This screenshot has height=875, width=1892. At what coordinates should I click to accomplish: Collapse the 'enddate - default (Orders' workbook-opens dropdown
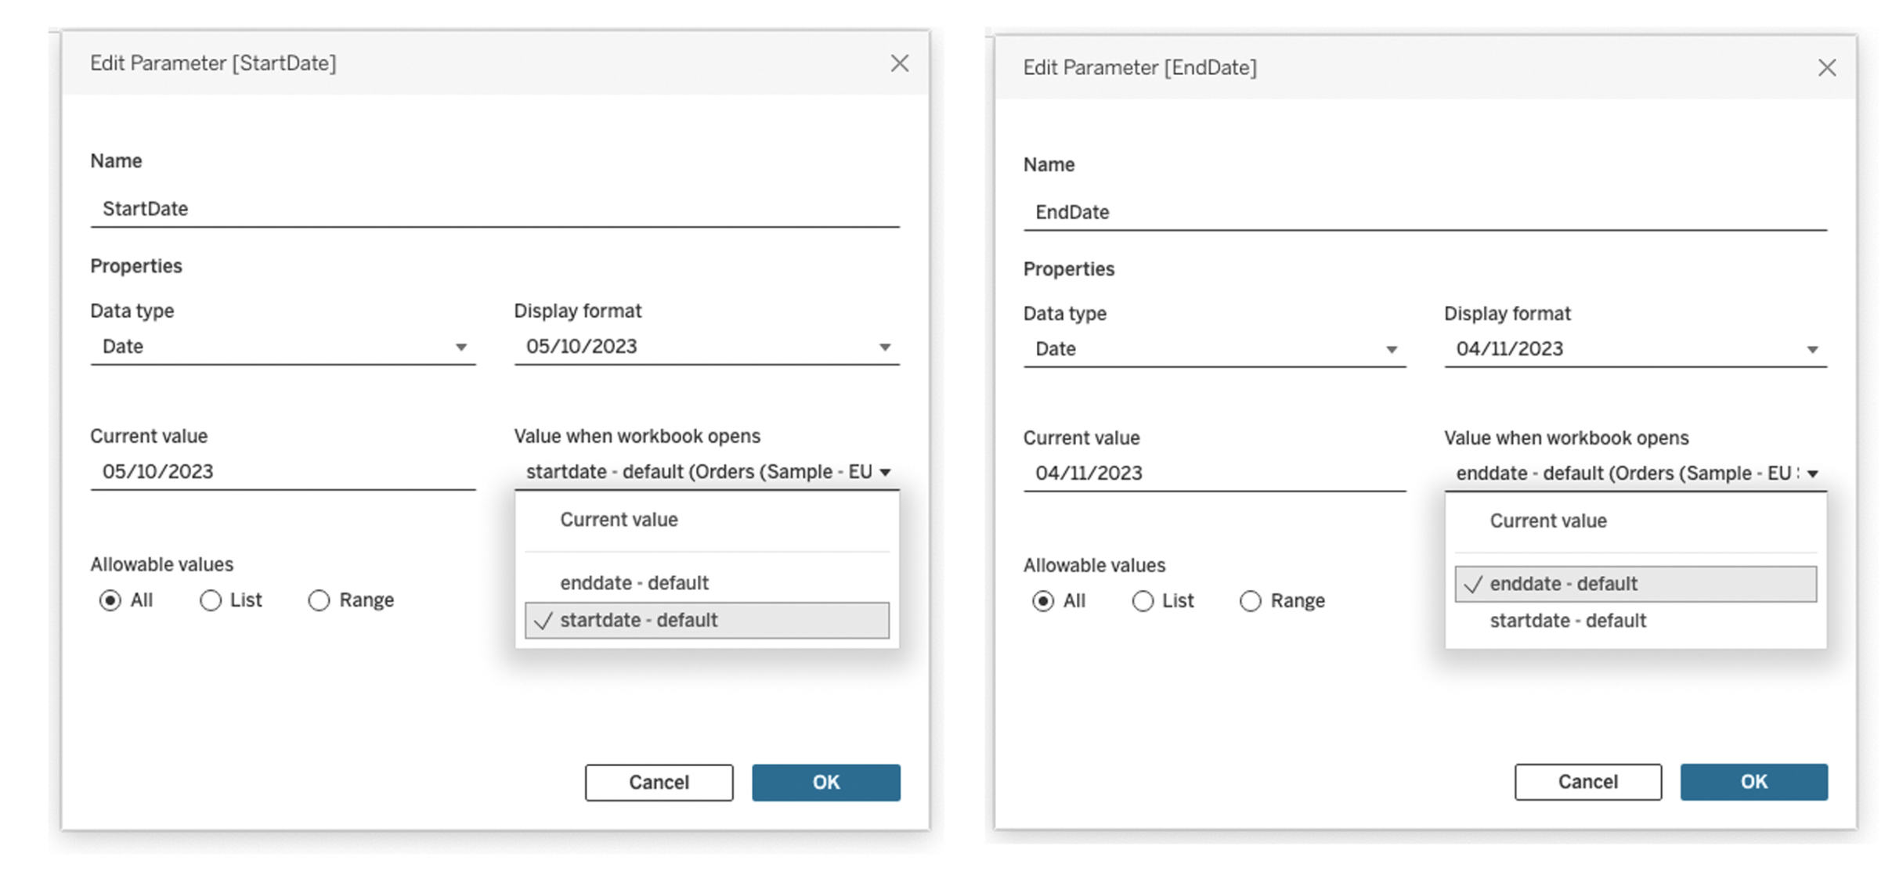1635,474
